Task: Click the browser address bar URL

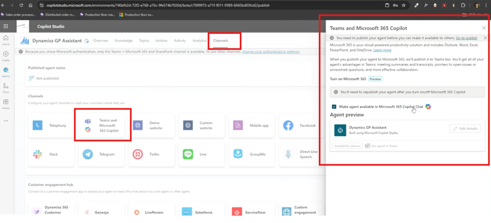Action: (158, 5)
